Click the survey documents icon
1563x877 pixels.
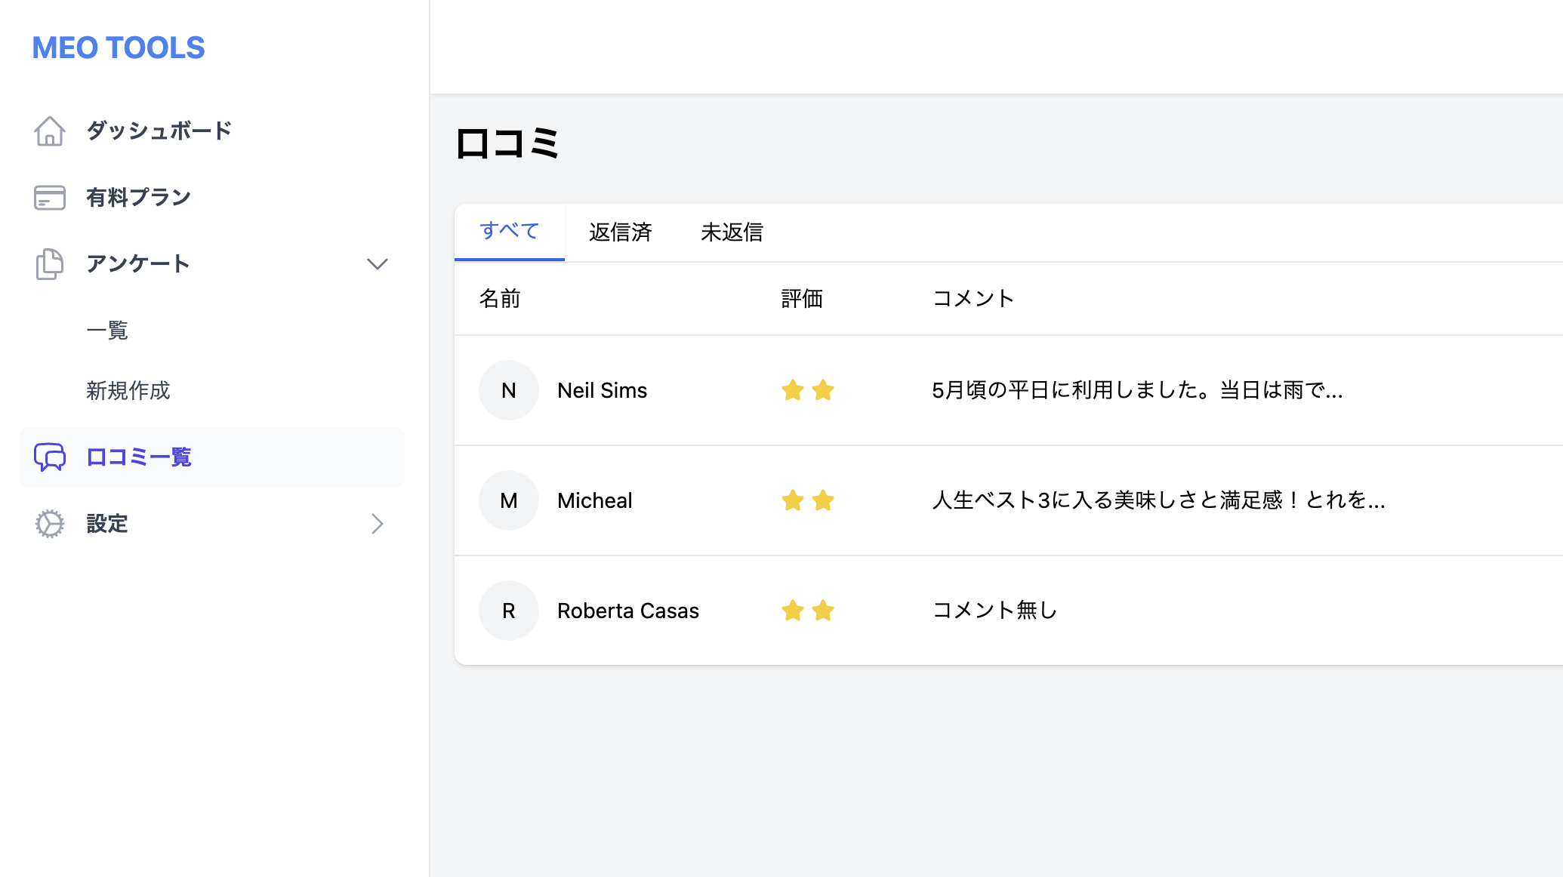click(x=50, y=264)
